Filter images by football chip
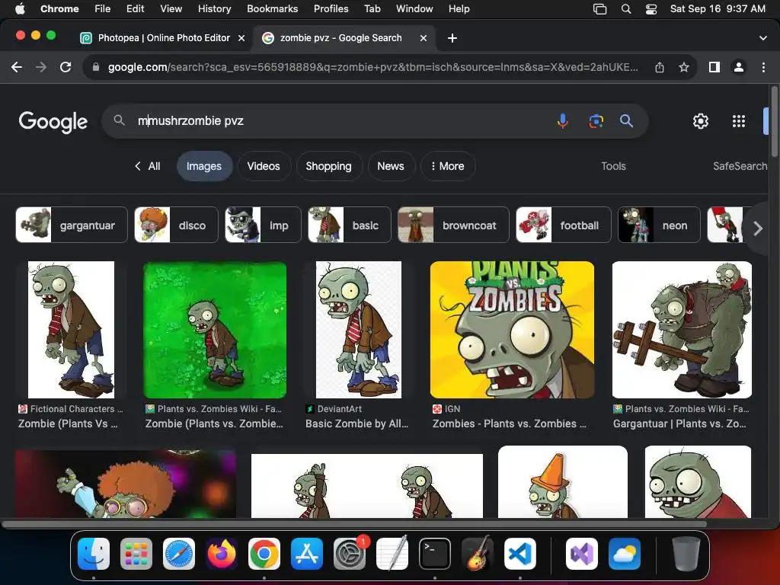This screenshot has width=780, height=585. [564, 225]
